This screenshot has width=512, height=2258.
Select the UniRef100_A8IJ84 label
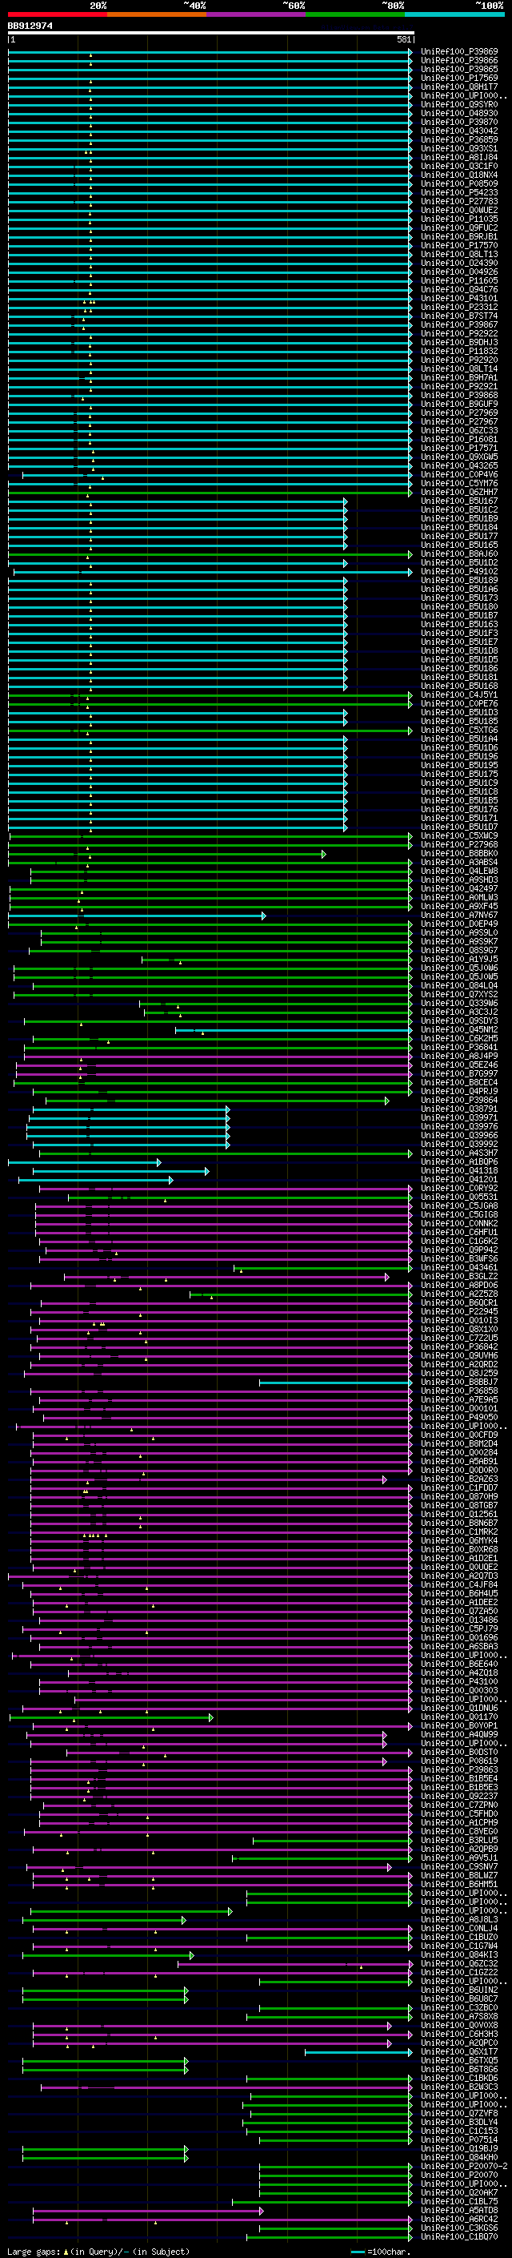point(459,158)
